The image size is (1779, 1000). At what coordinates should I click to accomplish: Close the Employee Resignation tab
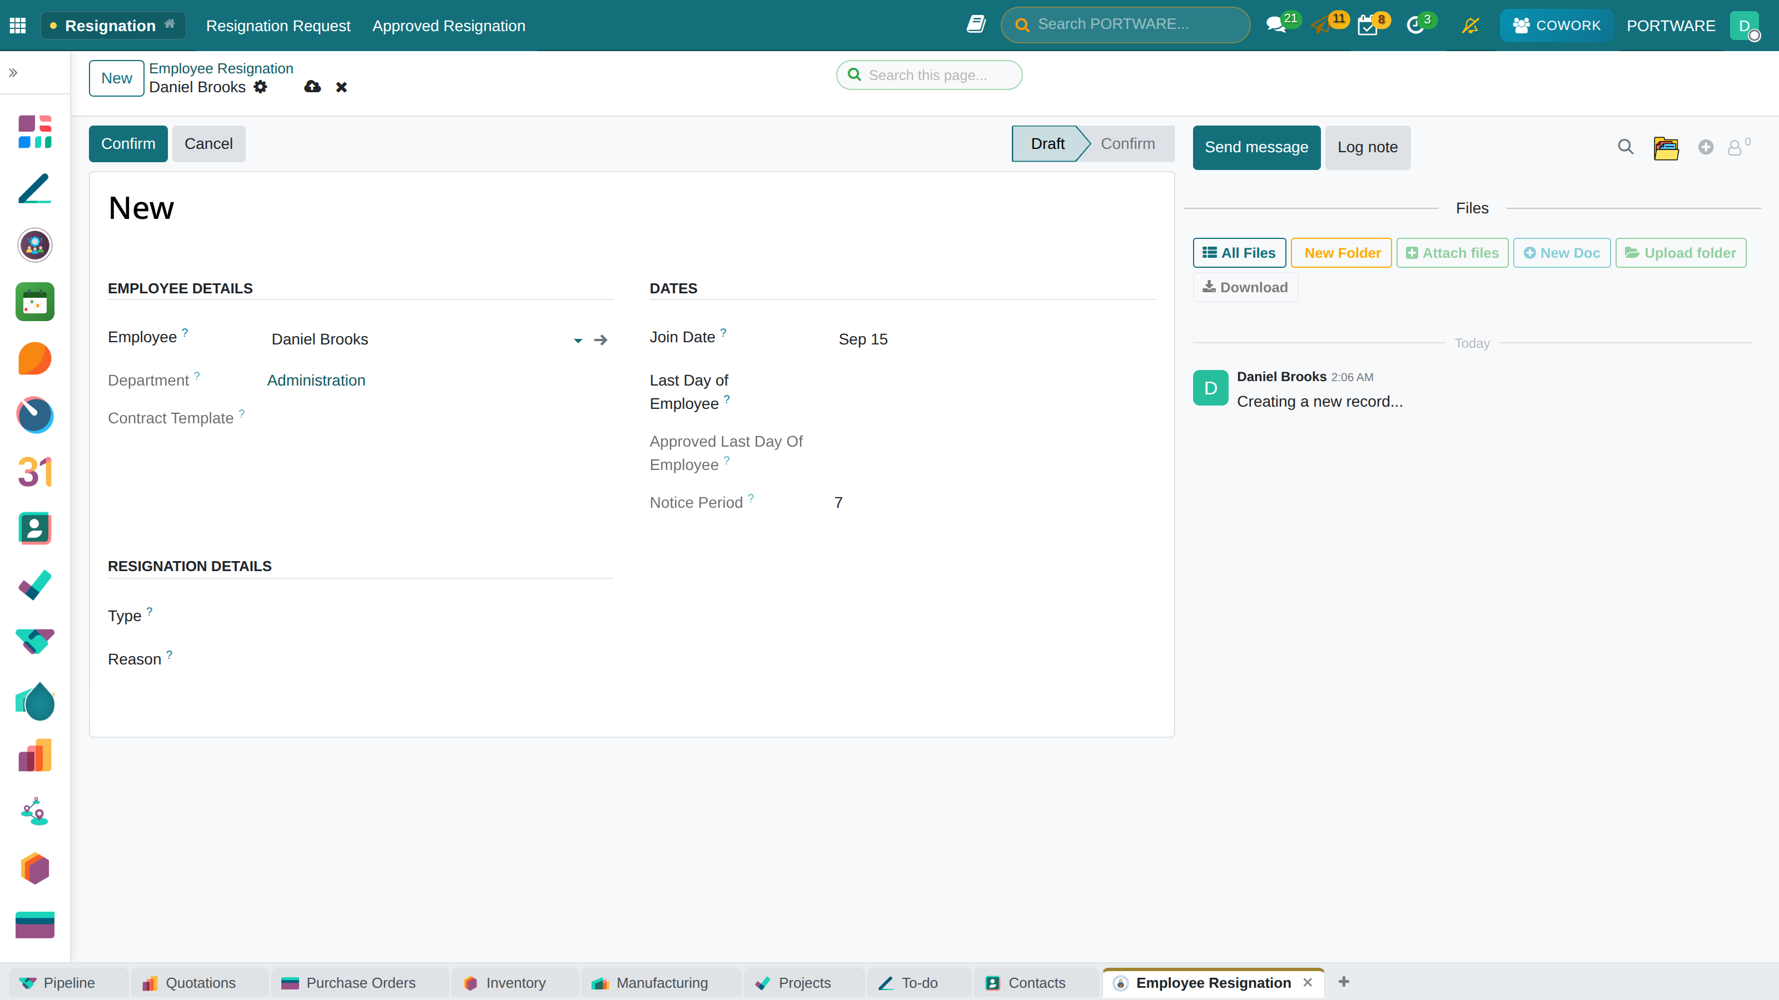(1308, 983)
